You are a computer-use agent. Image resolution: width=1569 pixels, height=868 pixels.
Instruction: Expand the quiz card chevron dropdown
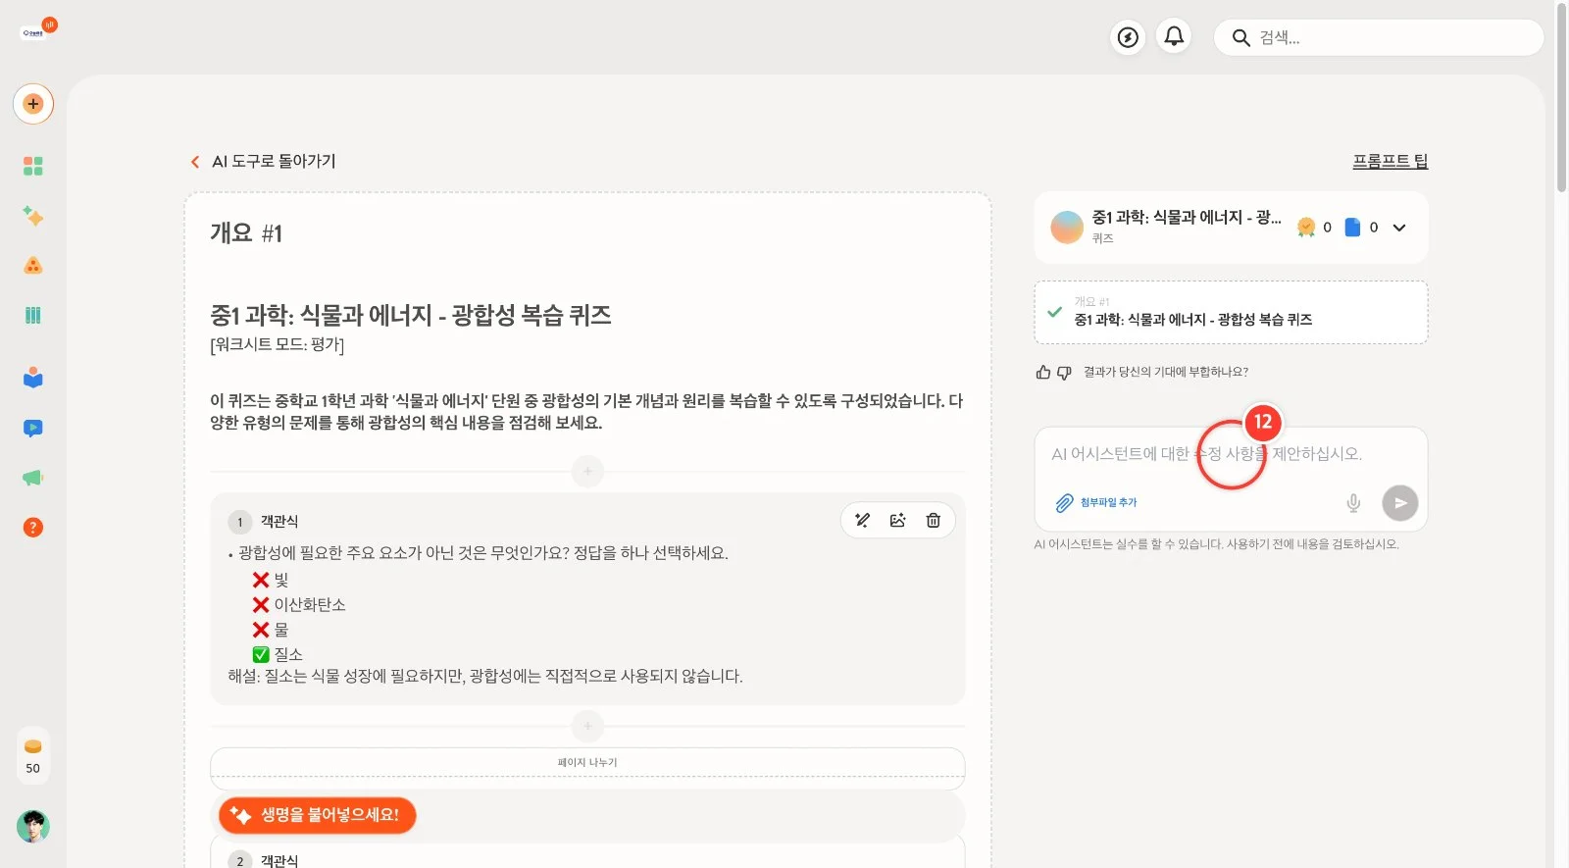1399,228
